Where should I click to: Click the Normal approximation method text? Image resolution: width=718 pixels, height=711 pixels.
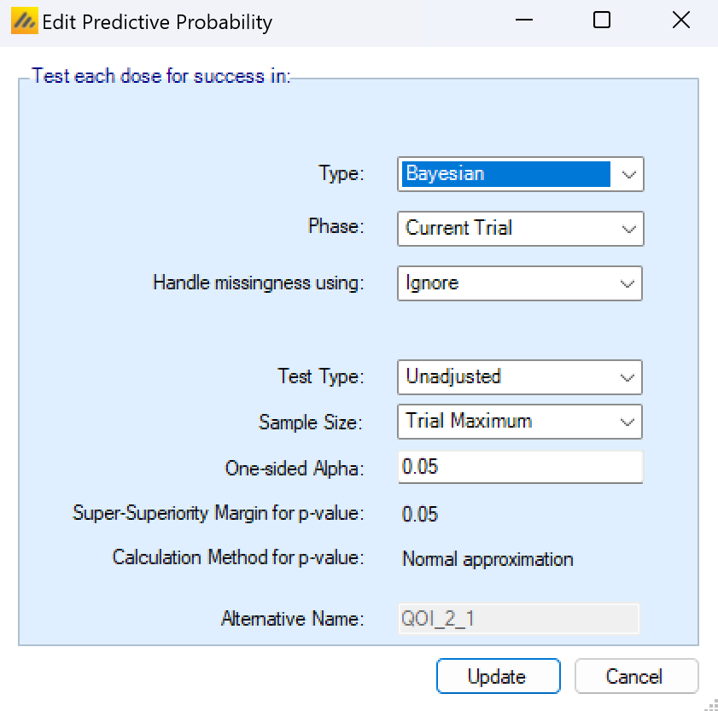click(487, 560)
